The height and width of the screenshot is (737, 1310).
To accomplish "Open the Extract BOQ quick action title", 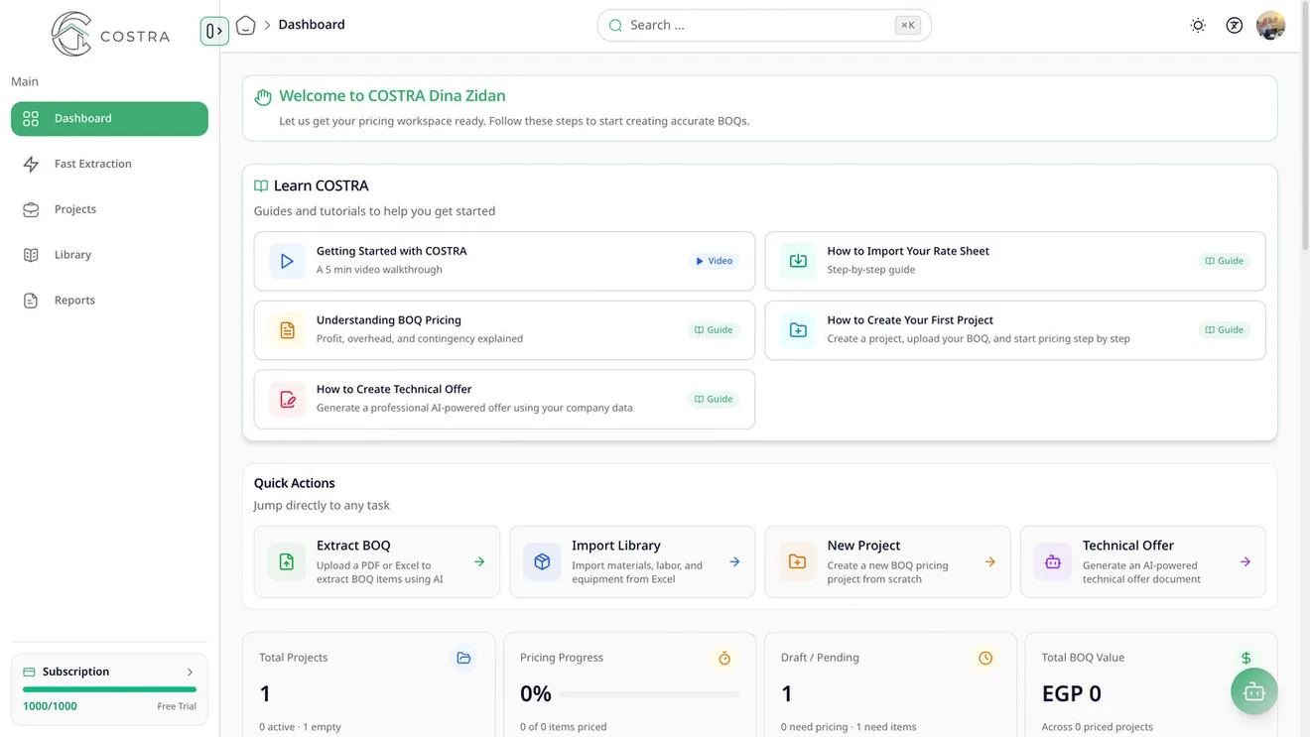I will (x=353, y=546).
